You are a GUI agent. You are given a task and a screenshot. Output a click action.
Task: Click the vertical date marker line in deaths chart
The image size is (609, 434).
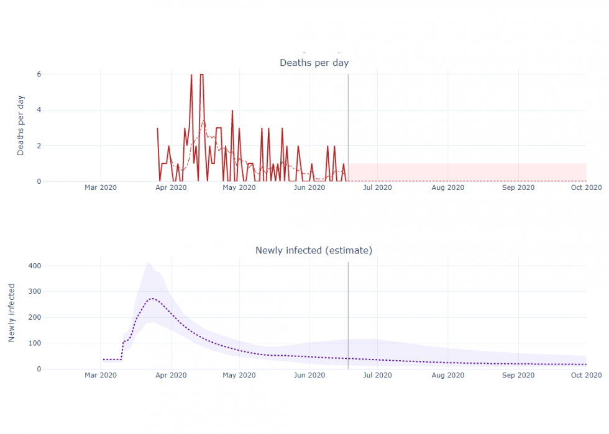pyautogui.click(x=348, y=124)
